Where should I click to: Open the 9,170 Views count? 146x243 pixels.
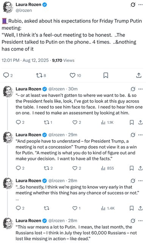coord(63,60)
